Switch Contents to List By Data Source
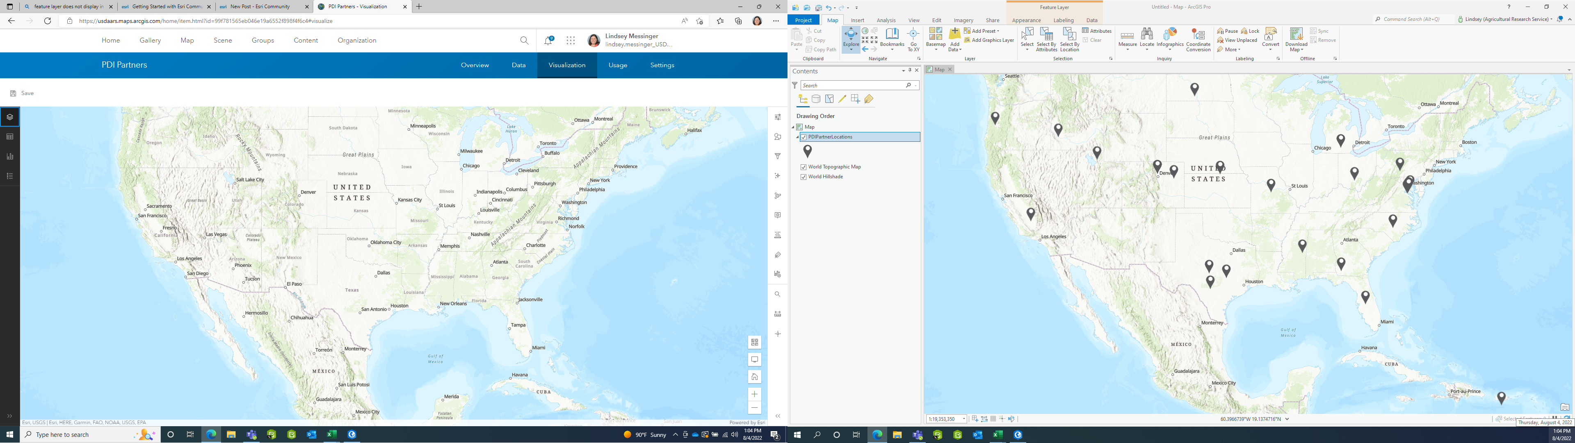1575x443 pixels. (x=816, y=99)
